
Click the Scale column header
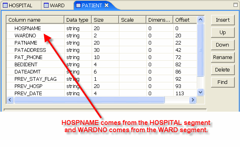click(133, 20)
